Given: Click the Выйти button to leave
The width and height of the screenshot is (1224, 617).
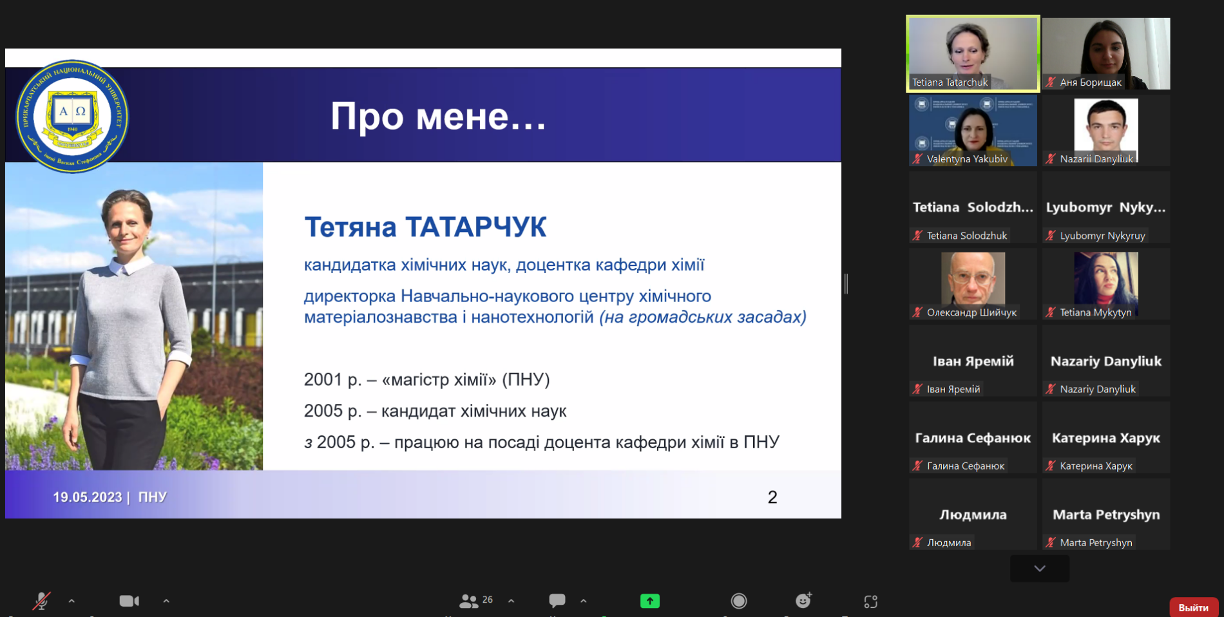Looking at the screenshot, I should [1194, 607].
